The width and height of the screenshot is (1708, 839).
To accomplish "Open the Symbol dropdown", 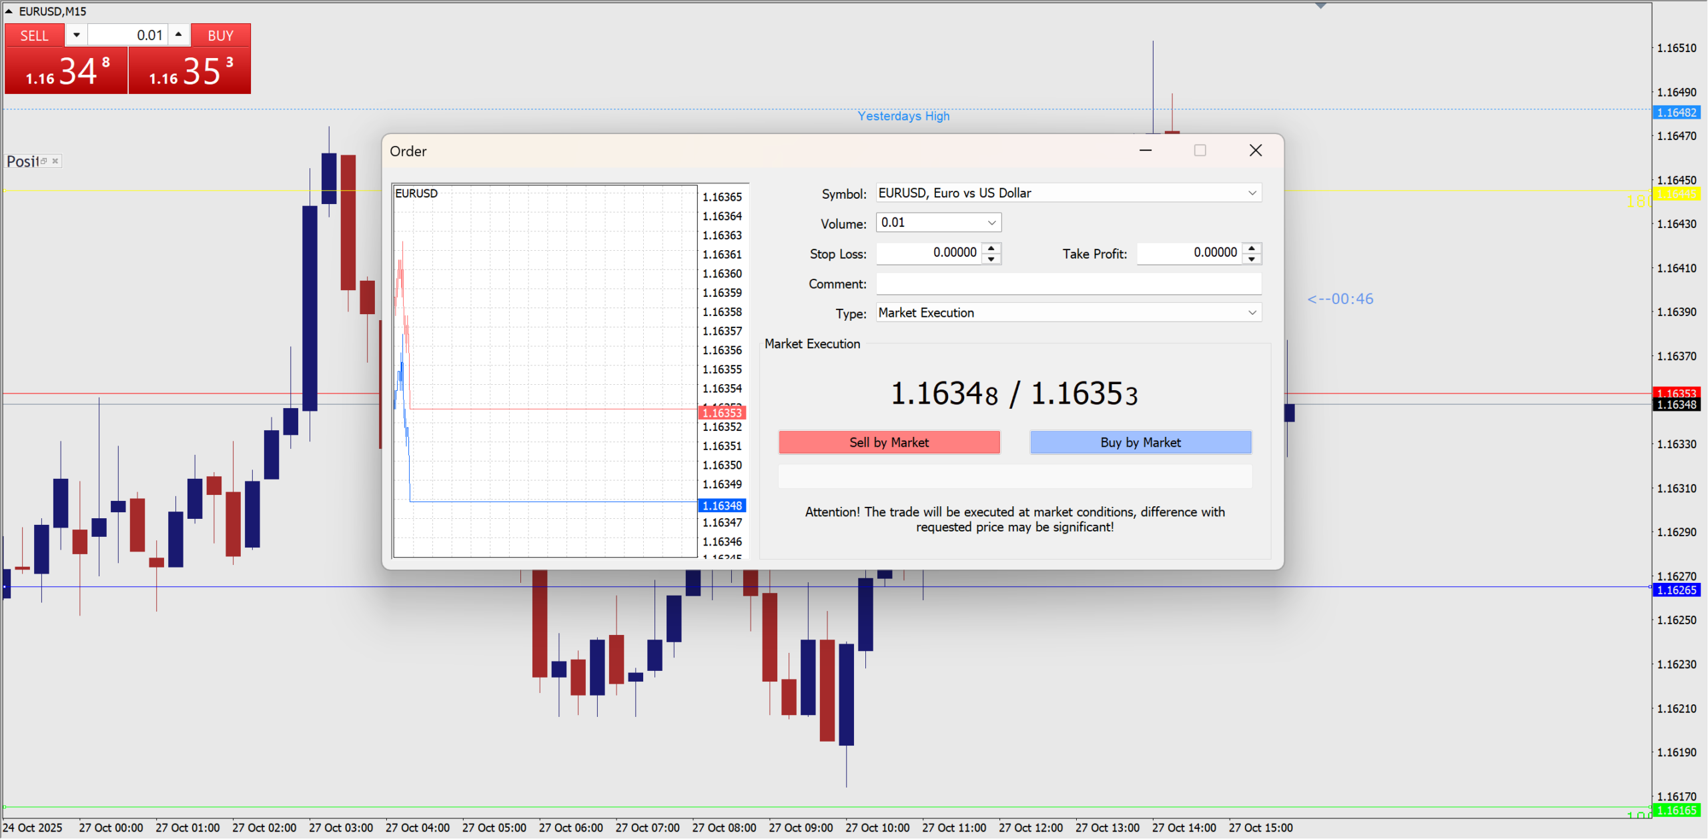I will [1252, 193].
